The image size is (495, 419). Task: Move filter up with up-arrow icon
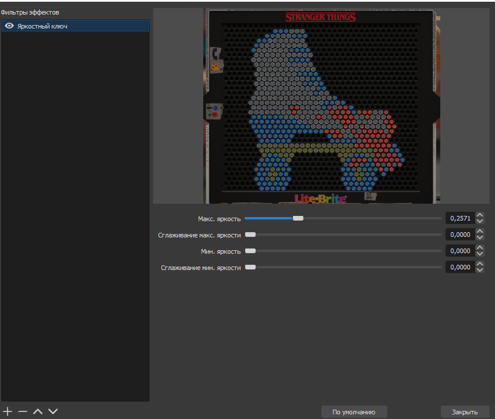click(38, 411)
